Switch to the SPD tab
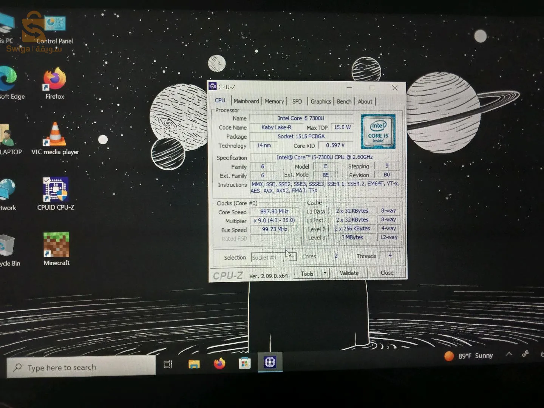Viewport: 544px width, 408px height. (297, 101)
